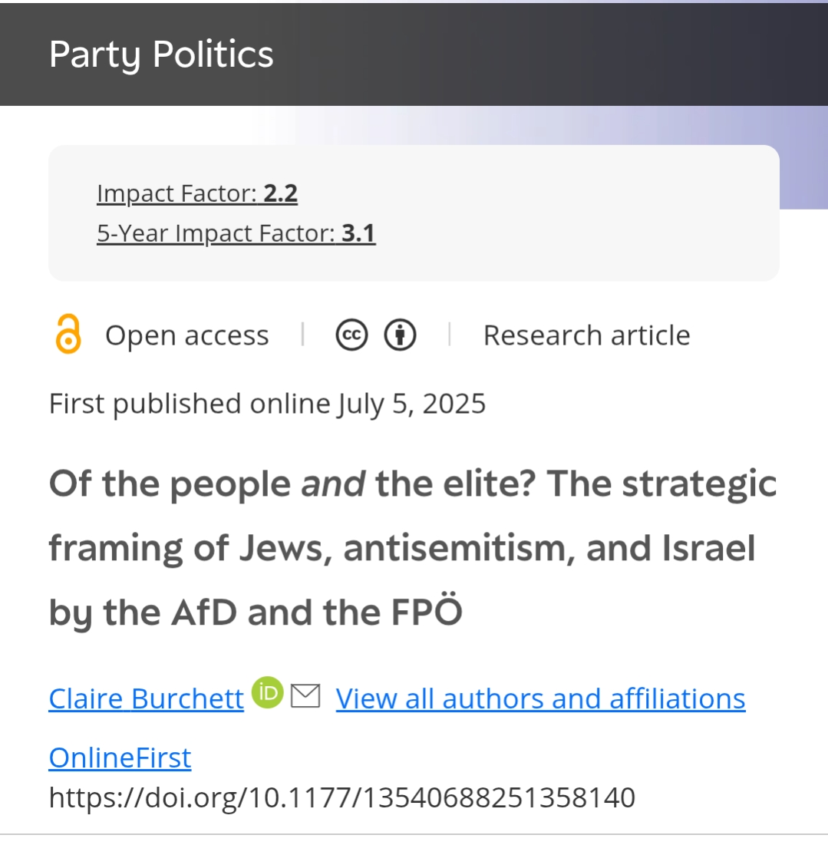Open the author's green ORCID iD icon

click(x=267, y=693)
